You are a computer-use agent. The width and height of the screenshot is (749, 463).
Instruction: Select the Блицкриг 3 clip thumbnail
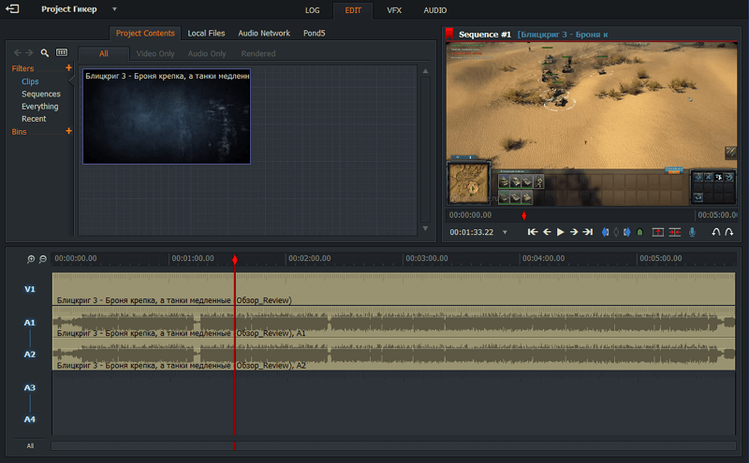167,116
